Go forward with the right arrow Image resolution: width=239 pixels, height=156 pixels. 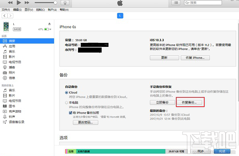(10, 15)
